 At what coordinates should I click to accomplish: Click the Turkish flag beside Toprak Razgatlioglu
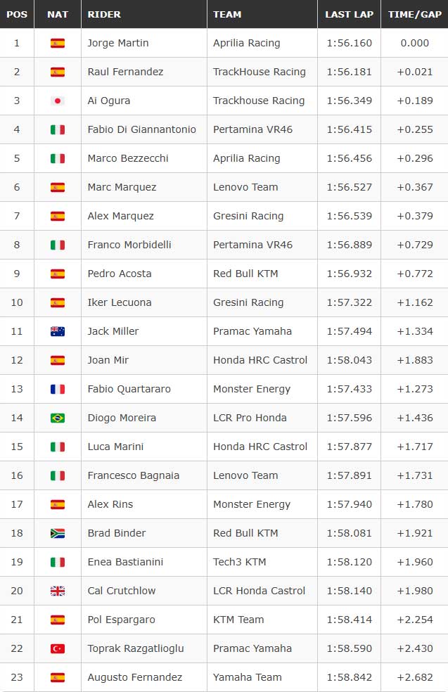[x=58, y=648]
